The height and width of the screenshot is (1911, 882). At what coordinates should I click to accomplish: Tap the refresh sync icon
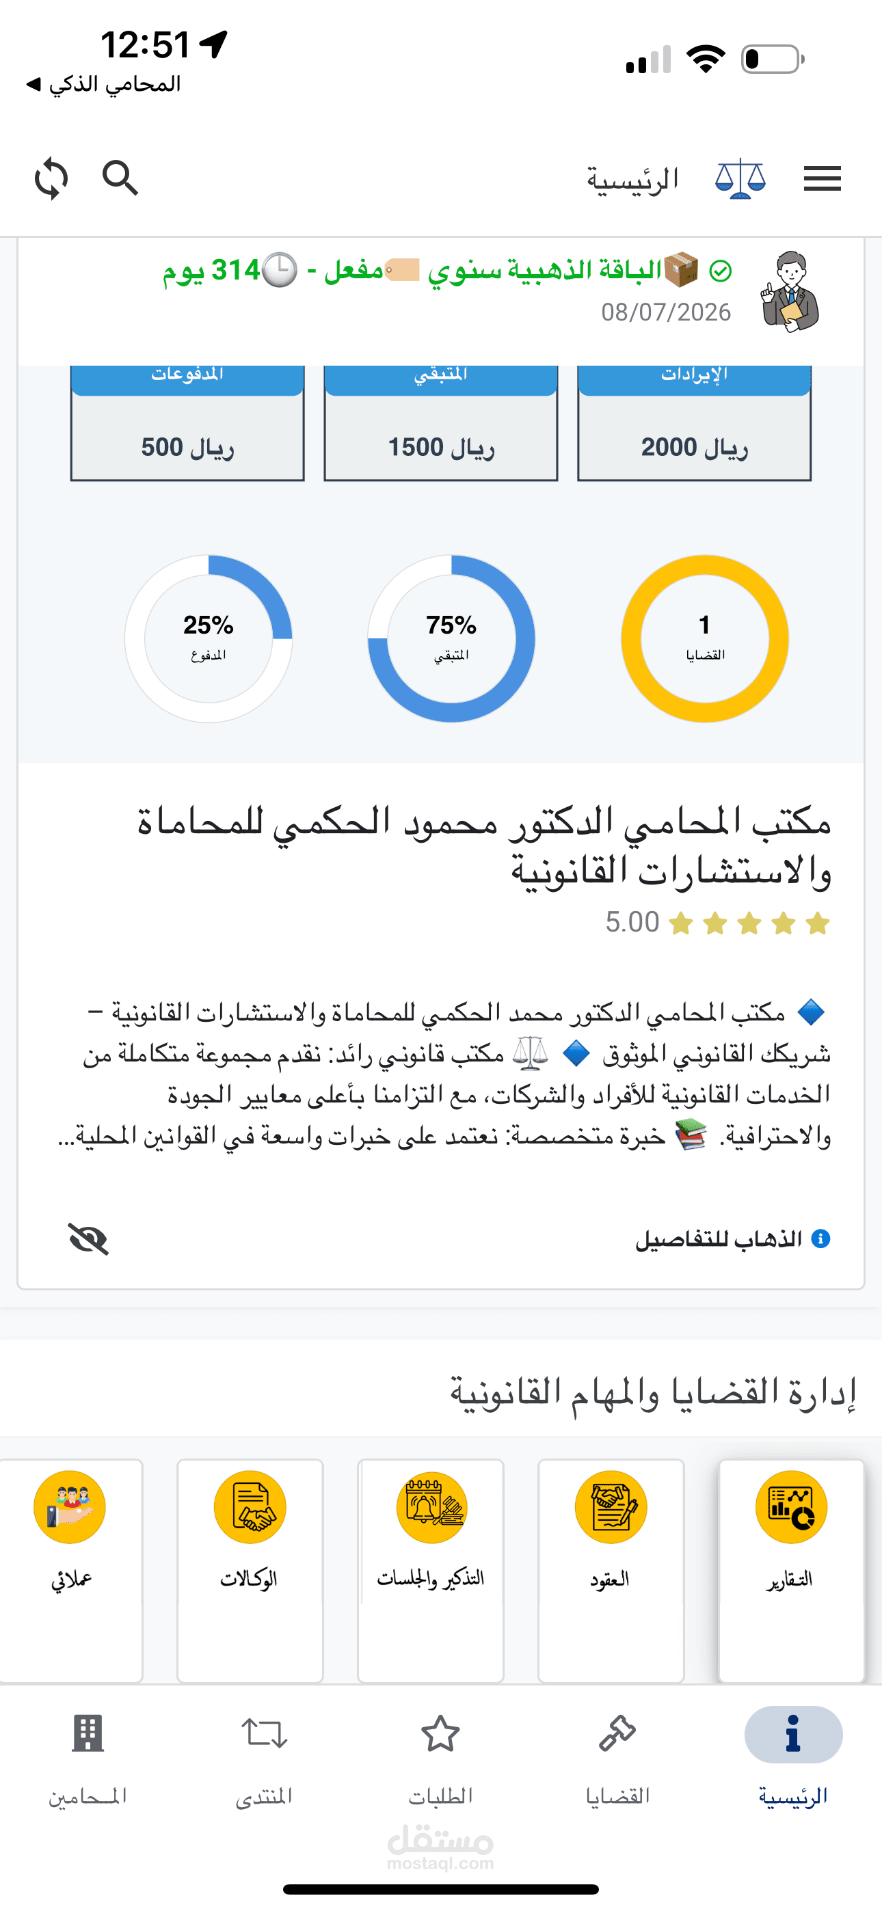[51, 179]
